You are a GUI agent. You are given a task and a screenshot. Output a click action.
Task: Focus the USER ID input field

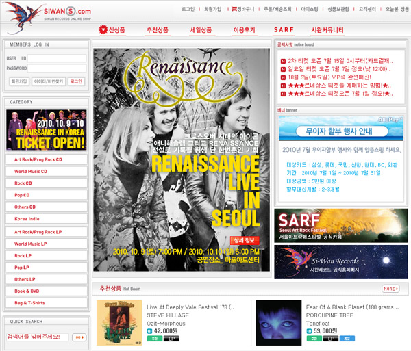[x=57, y=58]
